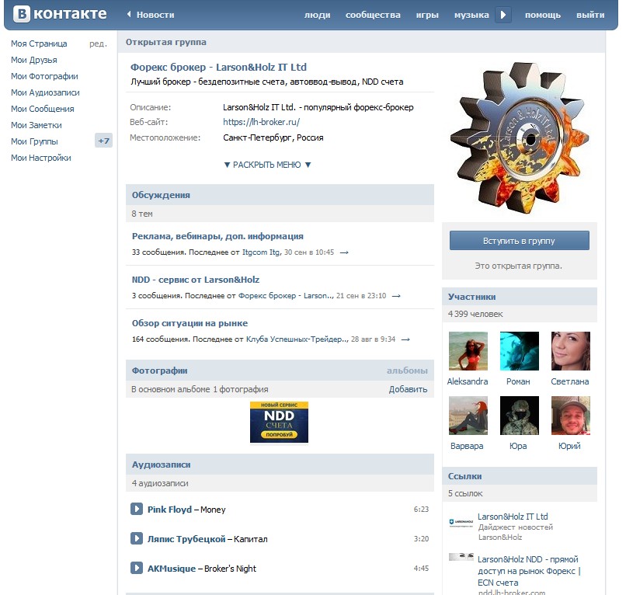
Task: Expand the РАСКРЫТЬ МЕНЮ section
Action: 267,165
